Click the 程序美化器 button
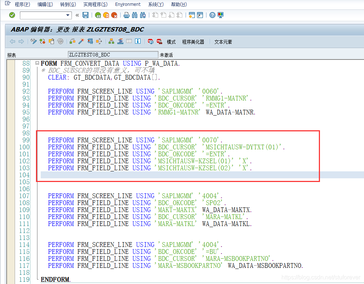 [193, 42]
